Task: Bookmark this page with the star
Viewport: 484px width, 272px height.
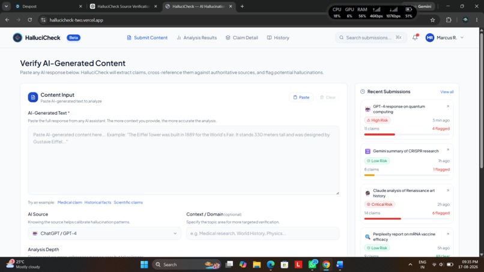Action: point(432,20)
